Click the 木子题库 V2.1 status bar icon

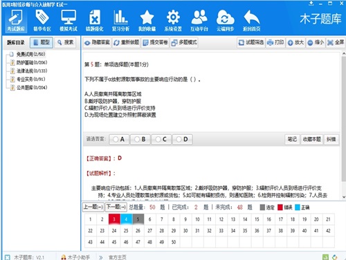(8, 257)
